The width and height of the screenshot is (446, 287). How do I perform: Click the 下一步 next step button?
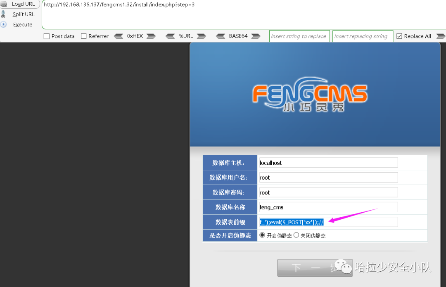tap(315, 268)
